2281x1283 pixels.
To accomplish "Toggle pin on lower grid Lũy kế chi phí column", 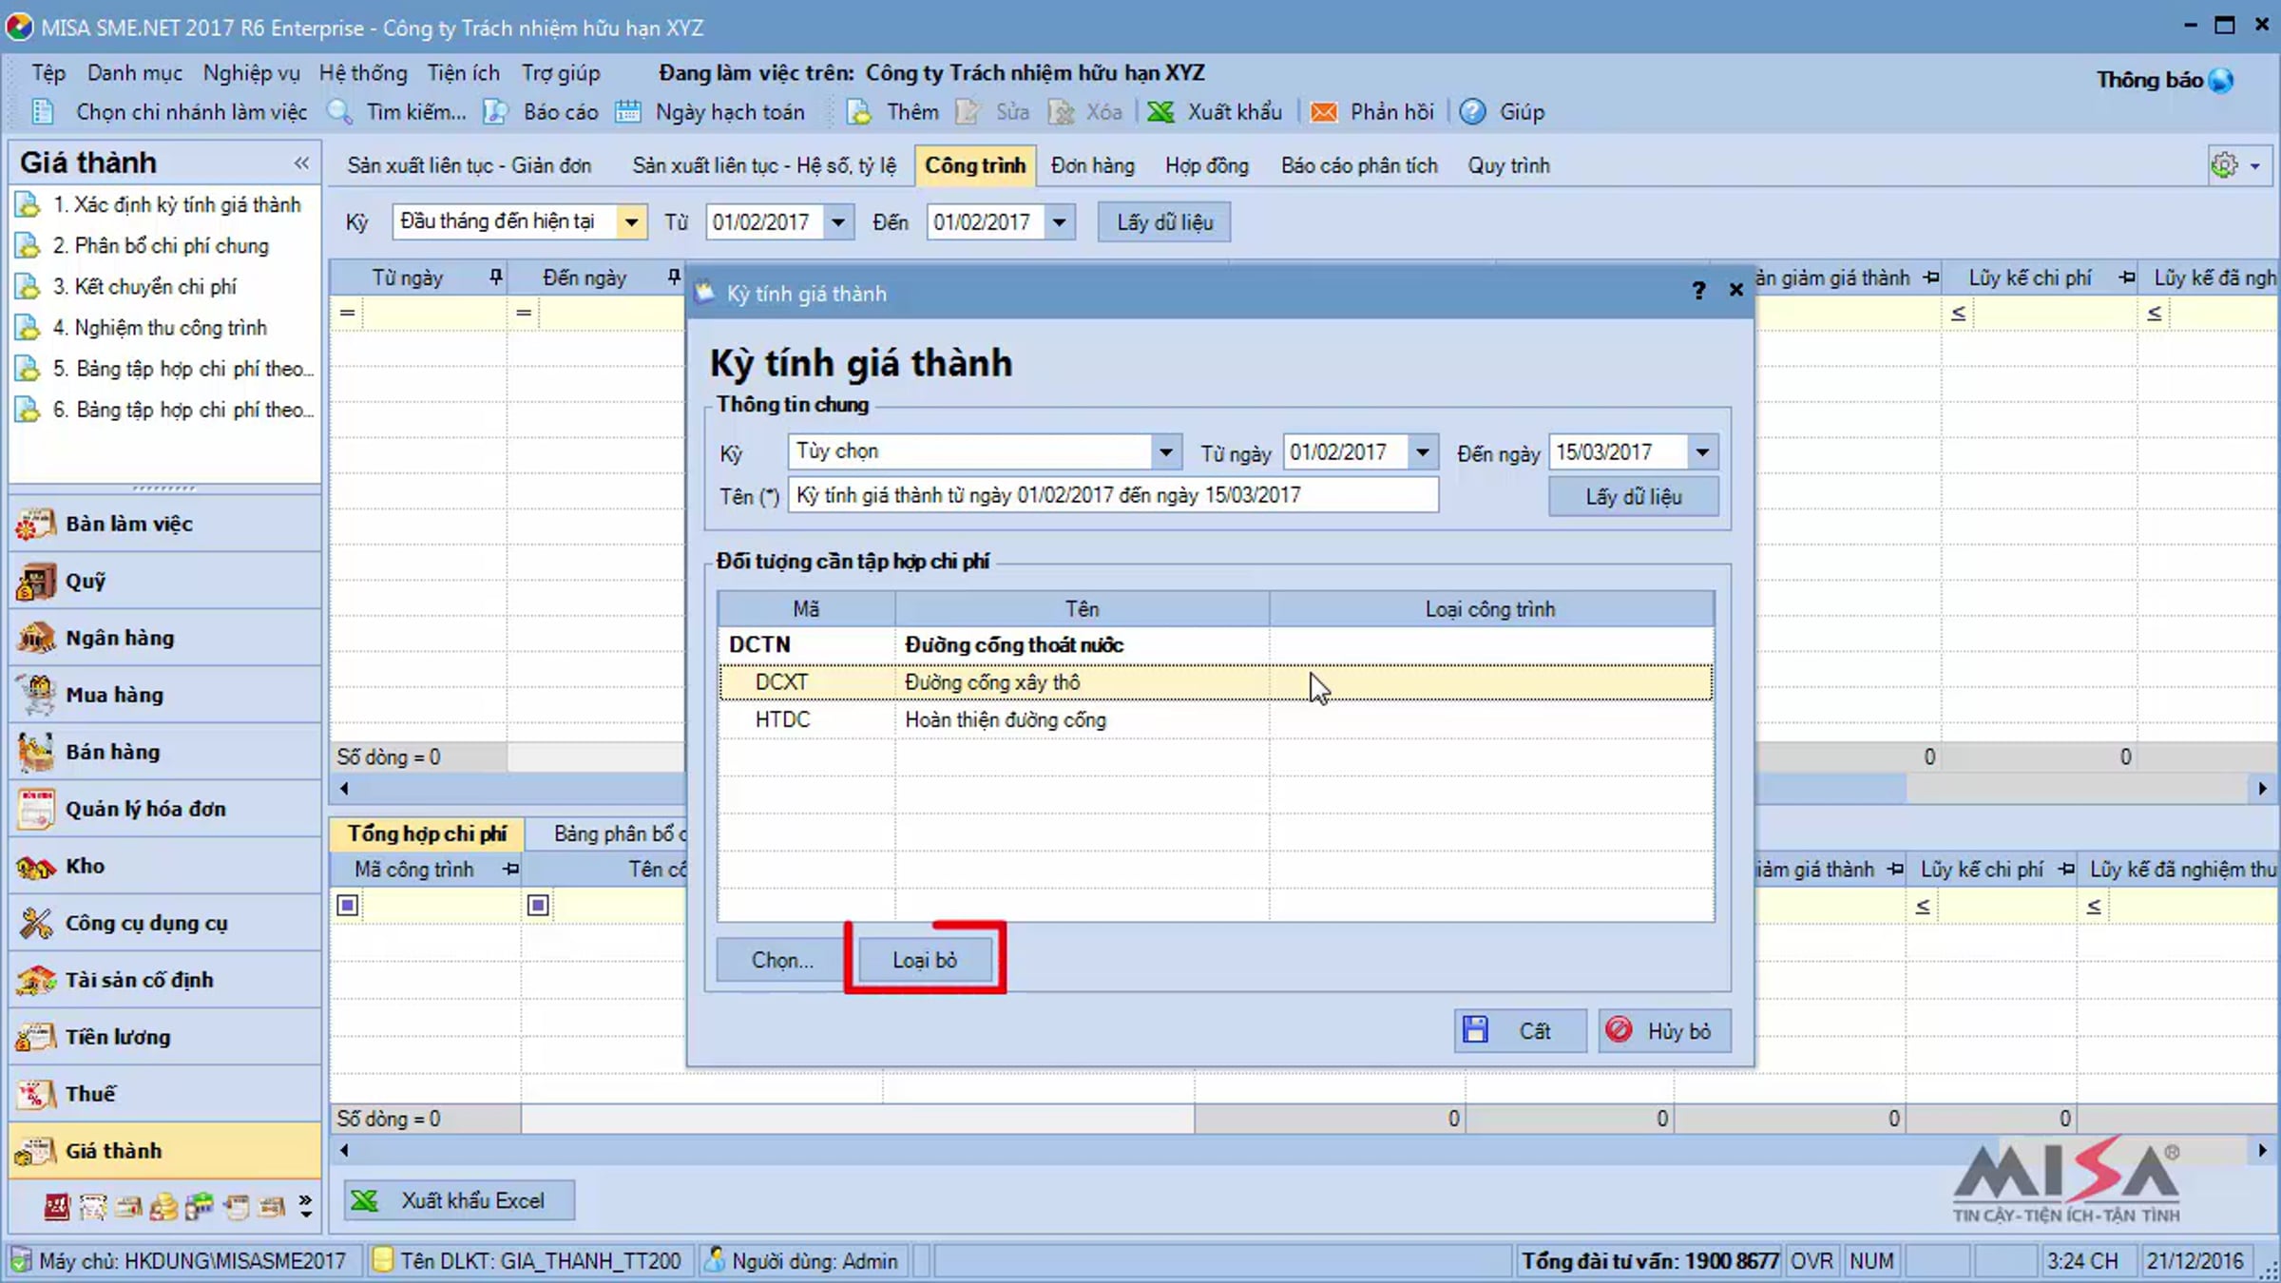I will coord(2066,870).
